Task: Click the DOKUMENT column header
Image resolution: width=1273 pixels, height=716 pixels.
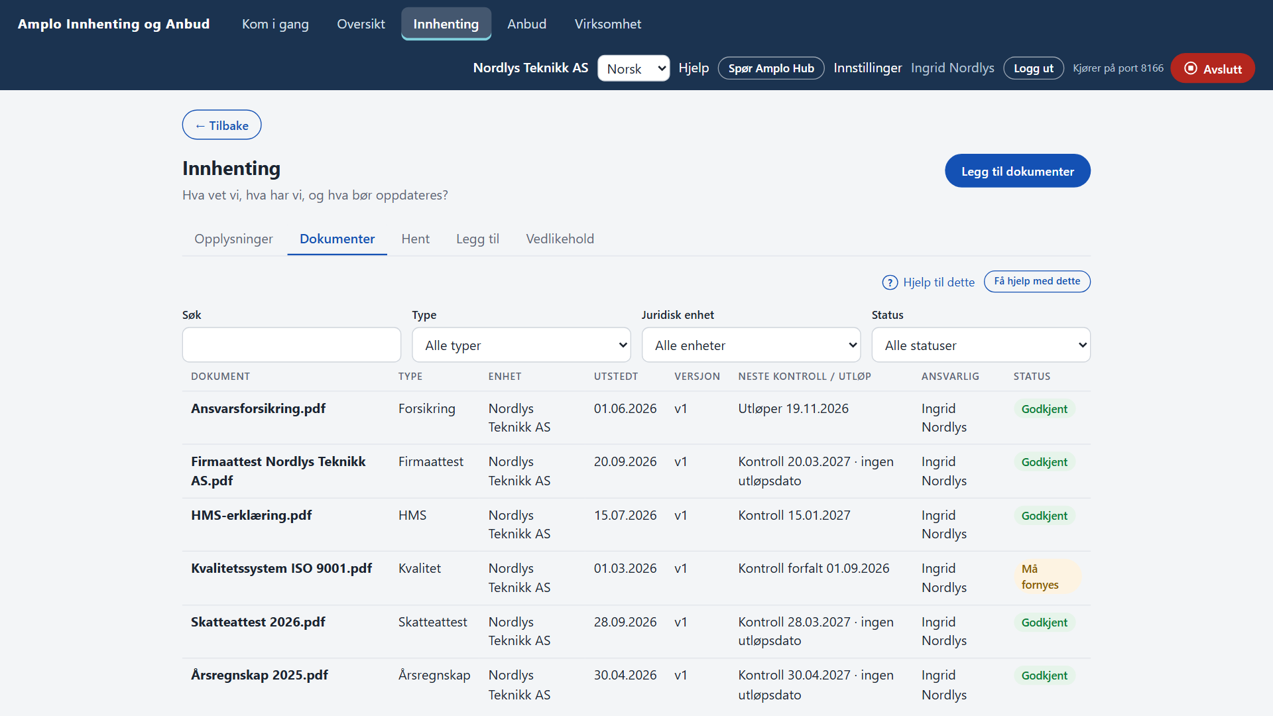Action: pyautogui.click(x=220, y=377)
